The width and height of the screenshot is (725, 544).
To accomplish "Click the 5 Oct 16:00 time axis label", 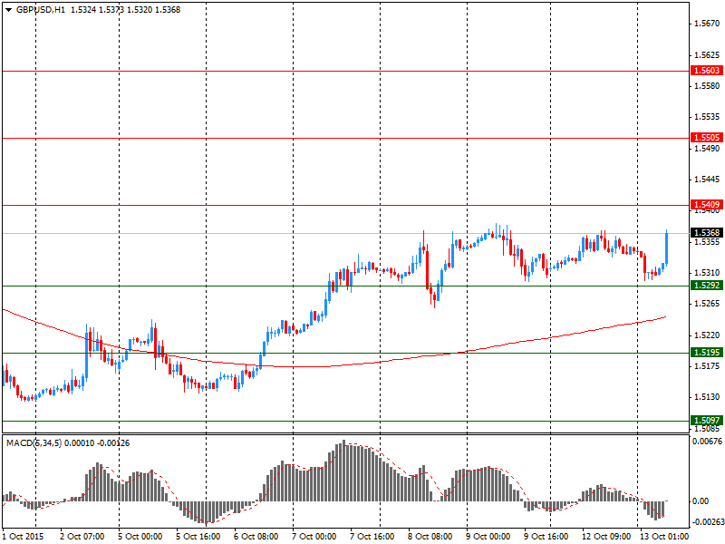I will point(198,537).
